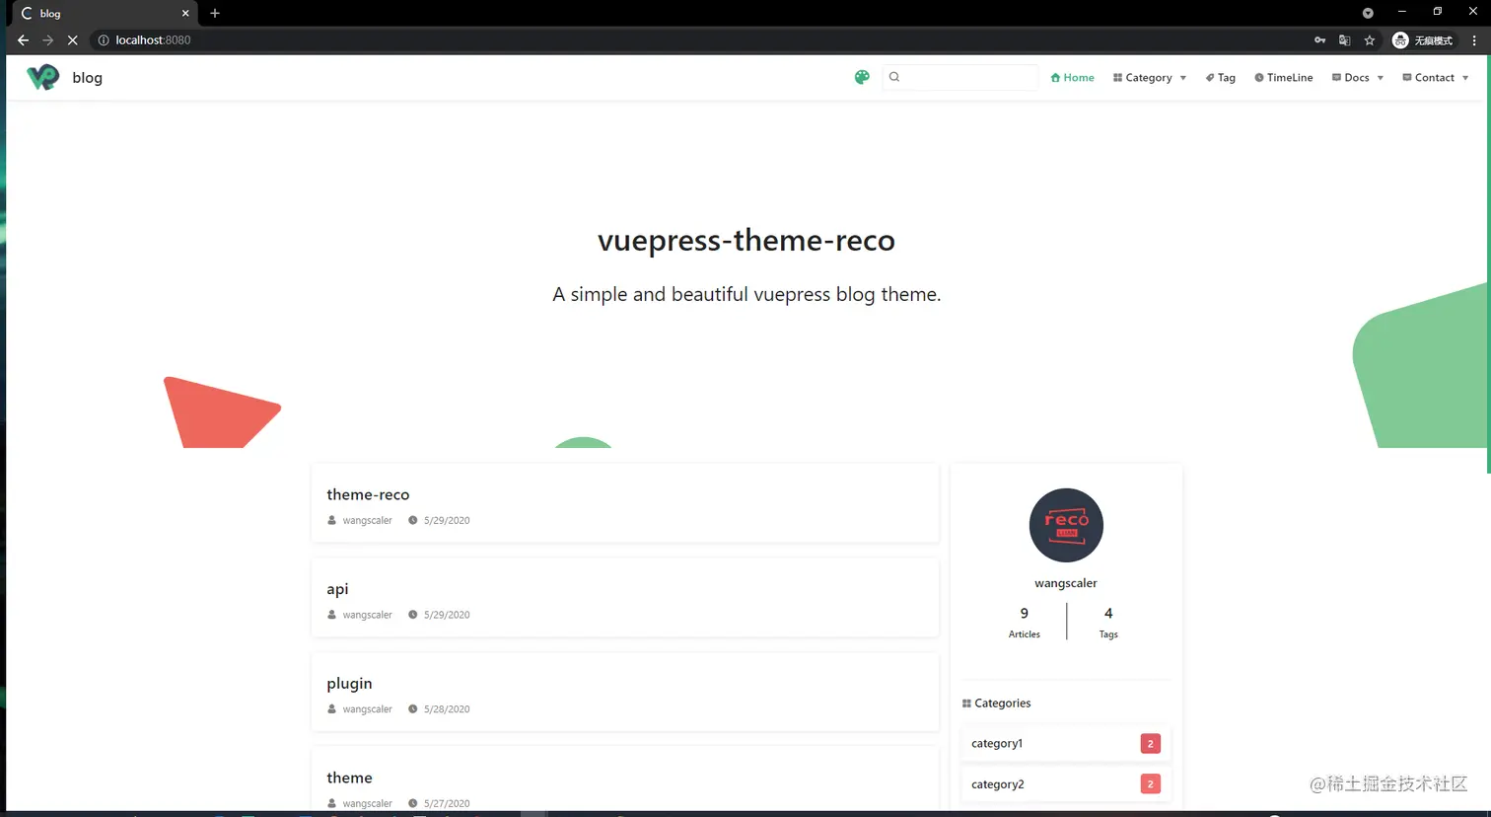Open the theme-reco article
Viewport: 1491px width, 817px height.
pos(368,494)
